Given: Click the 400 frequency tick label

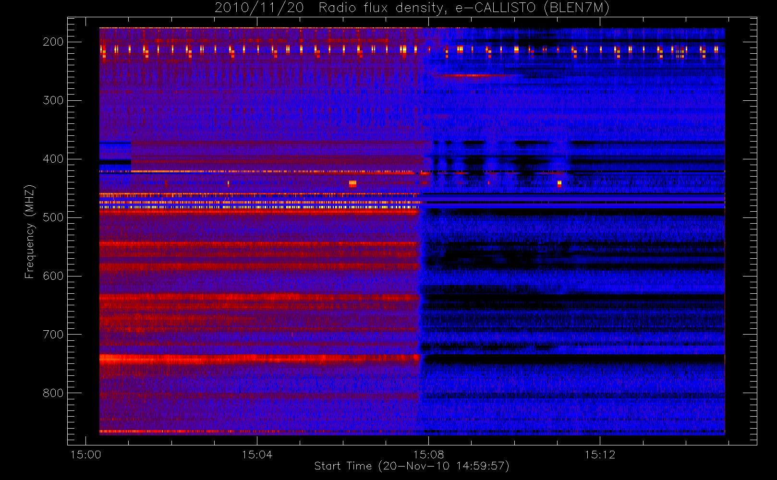Looking at the screenshot, I should coord(53,159).
